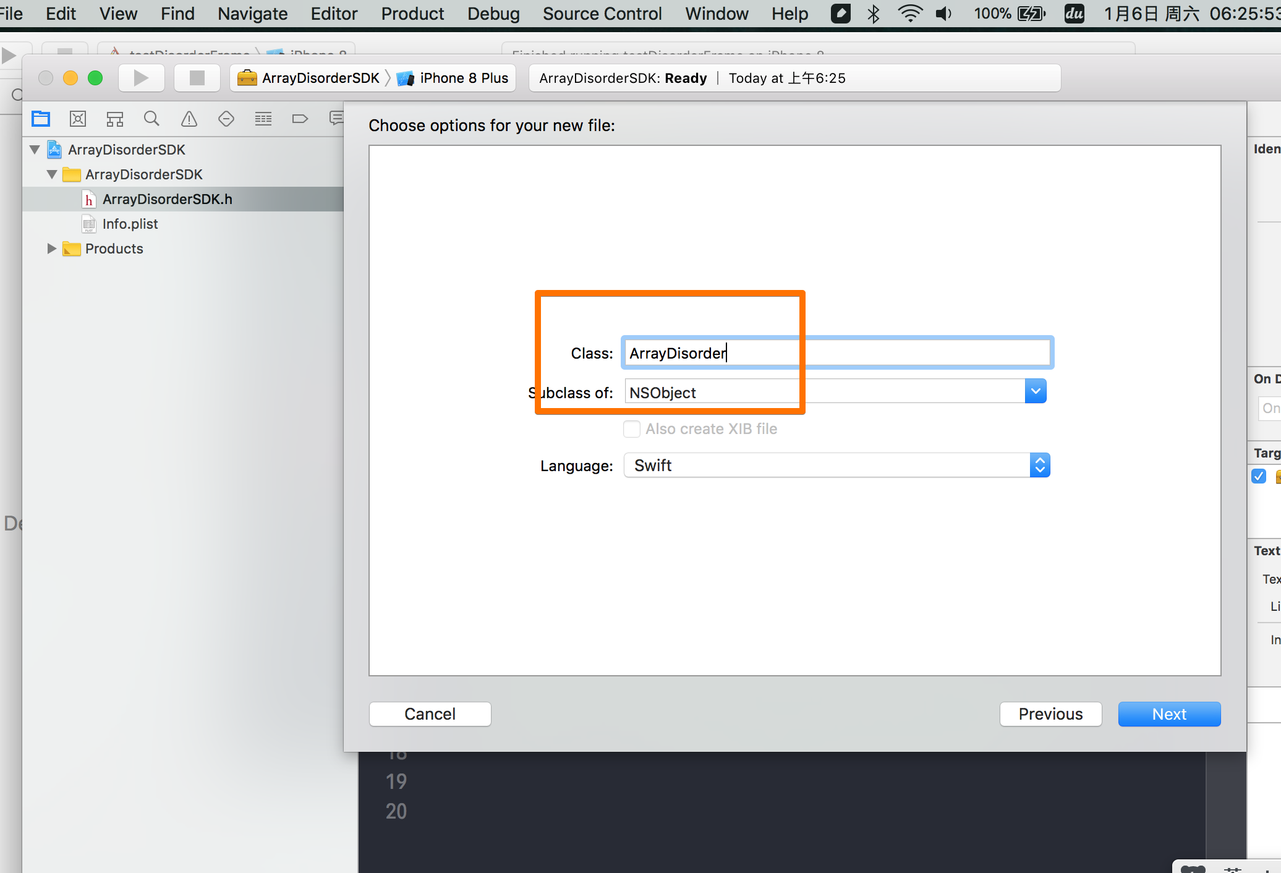
Task: Open the Issue navigator warning icon
Action: pyautogui.click(x=189, y=119)
